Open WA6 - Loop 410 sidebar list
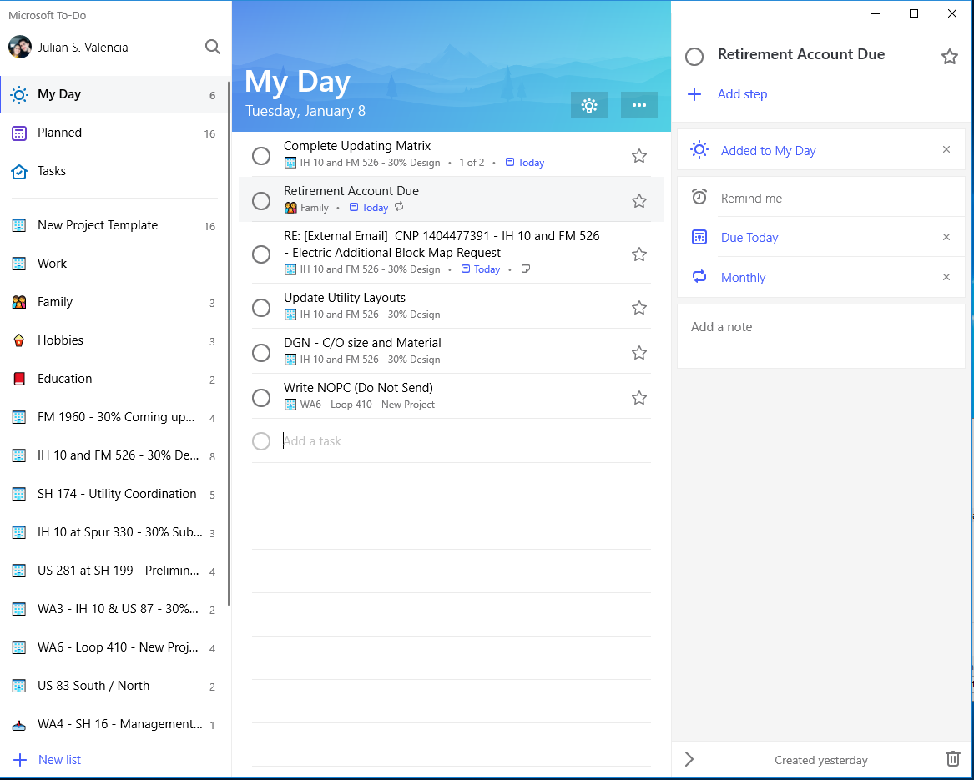Viewport: 974px width, 780px height. point(115,647)
